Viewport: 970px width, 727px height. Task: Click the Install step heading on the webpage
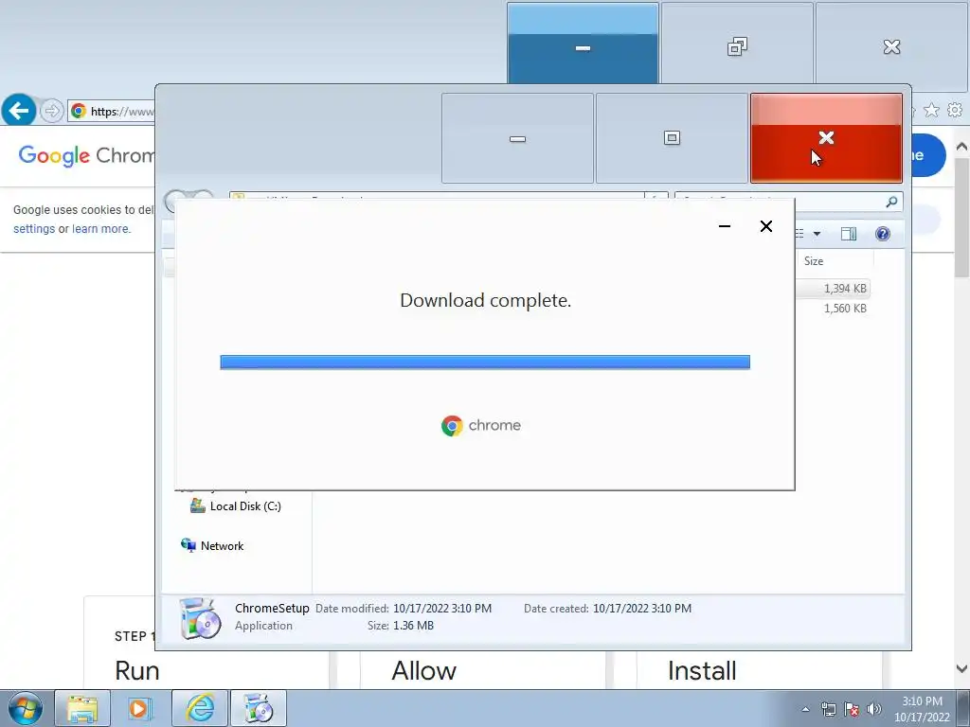(x=702, y=671)
